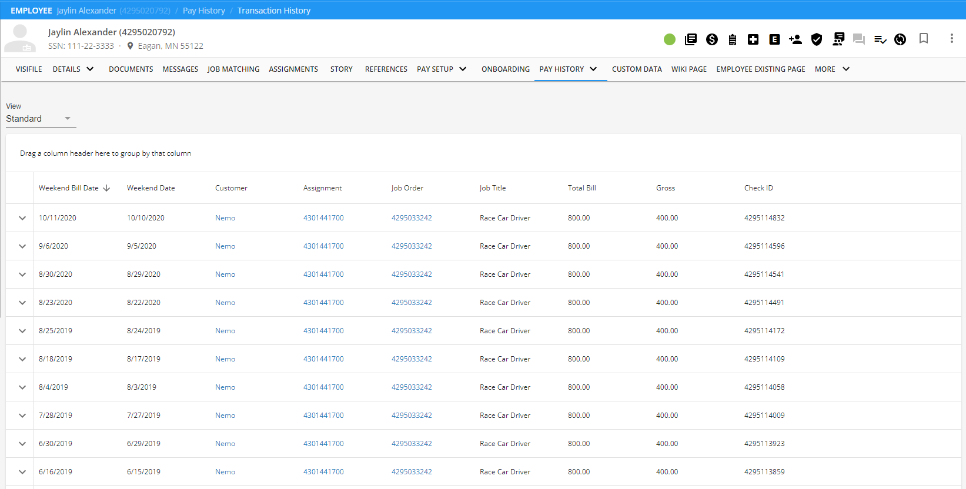
Task: Click the shield checkmark icon
Action: [817, 39]
